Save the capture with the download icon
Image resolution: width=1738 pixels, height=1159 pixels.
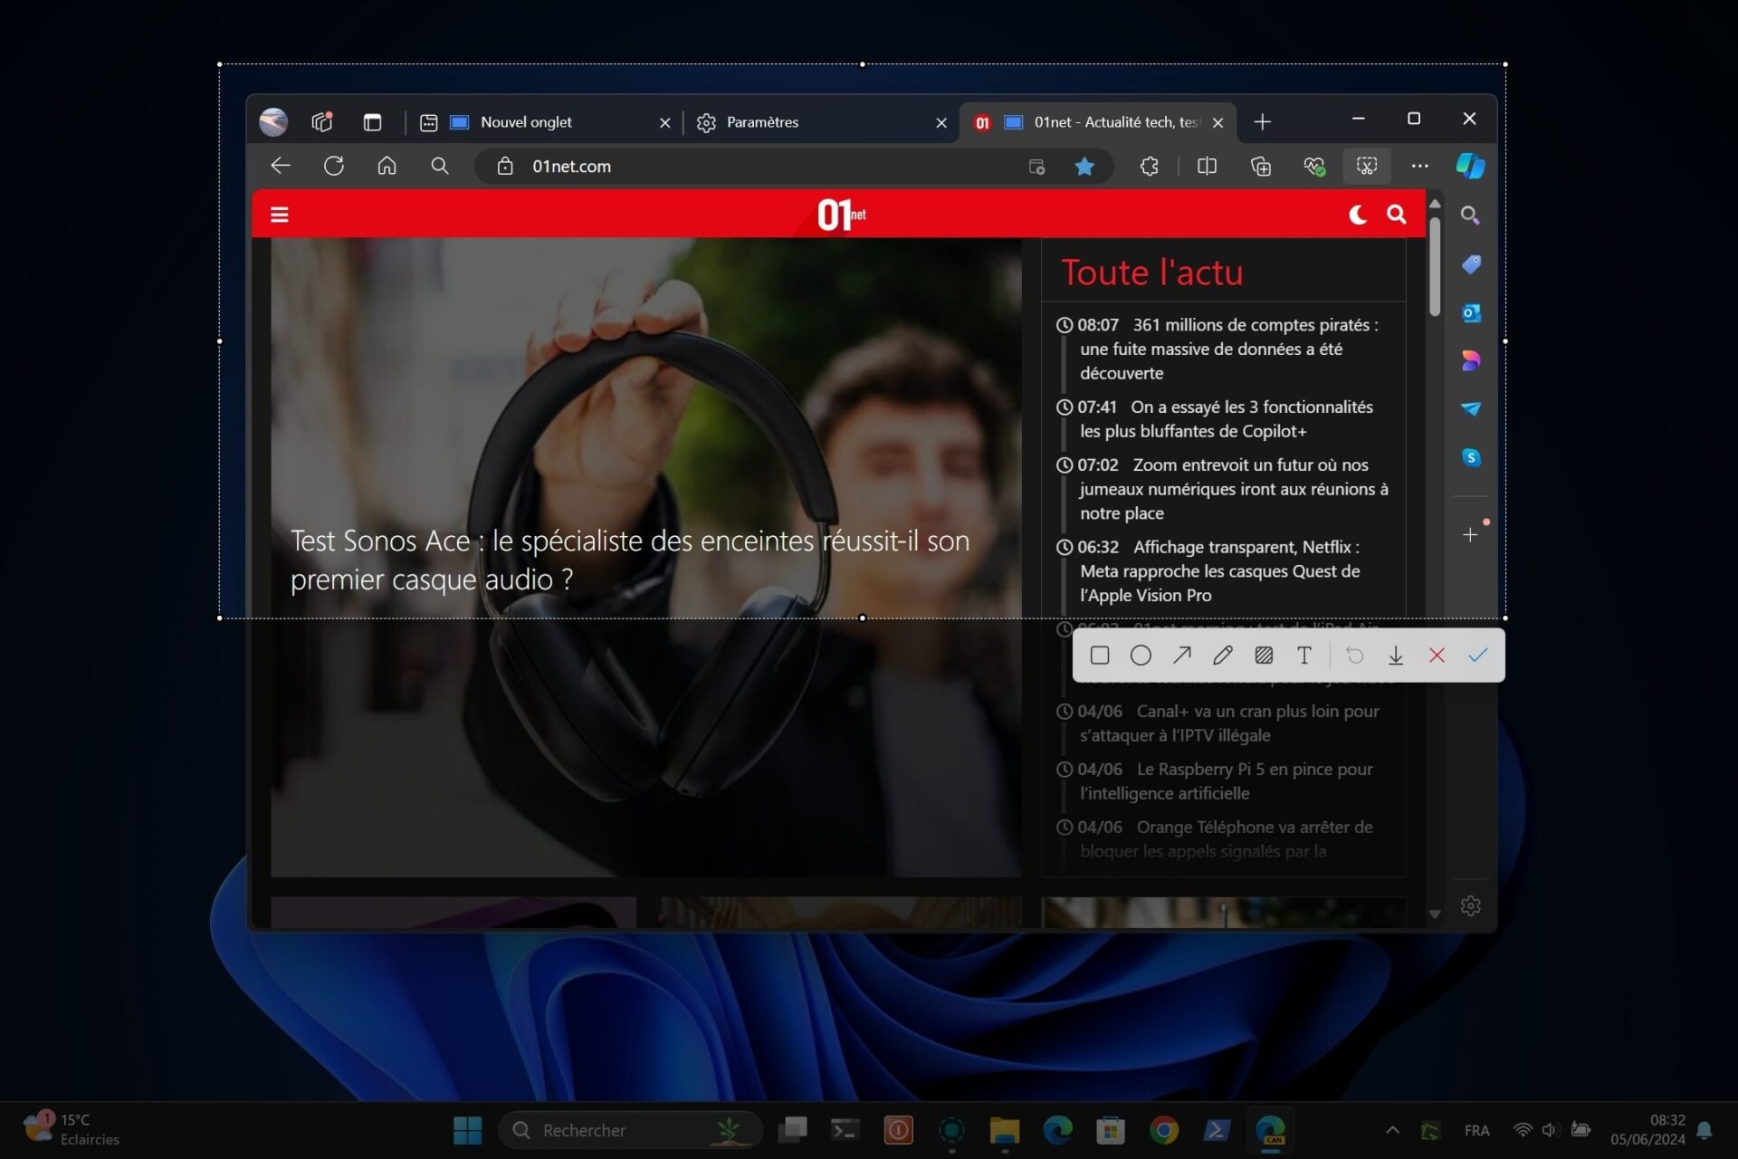pyautogui.click(x=1396, y=656)
